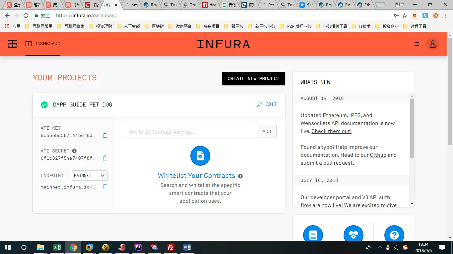The width and height of the screenshot is (453, 254).
Task: Open FileZilla from the taskbar
Action: [x=171, y=247]
